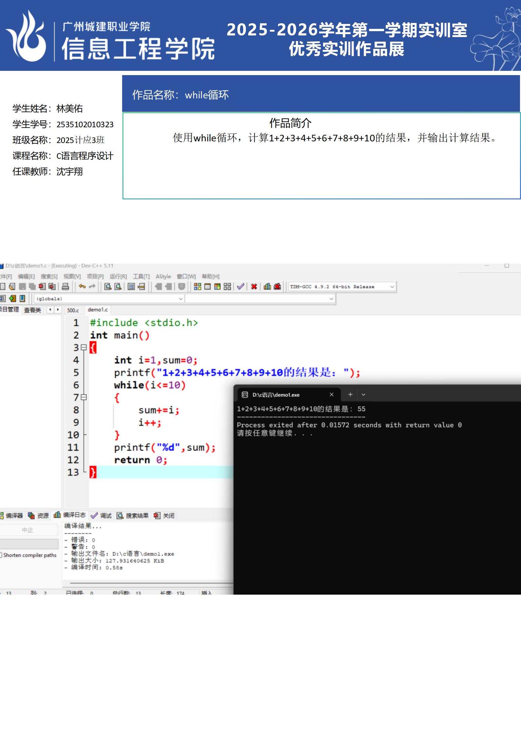Click the Print icon in toolbar

tap(66, 287)
